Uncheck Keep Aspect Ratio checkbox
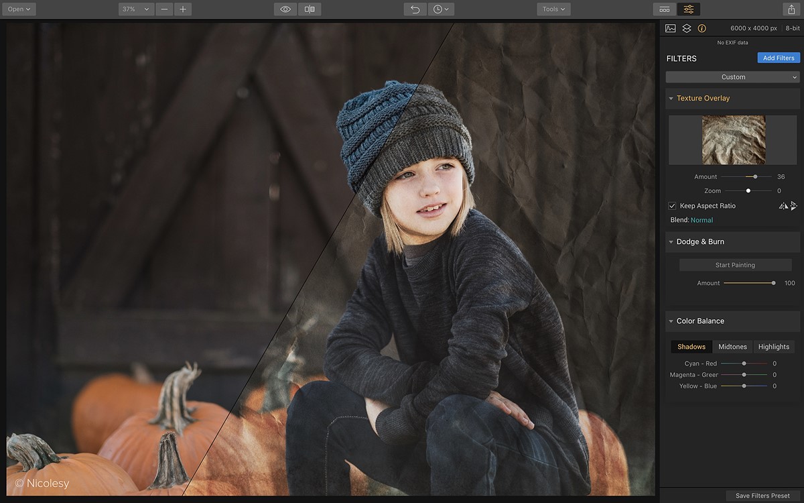This screenshot has height=503, width=804. click(672, 206)
